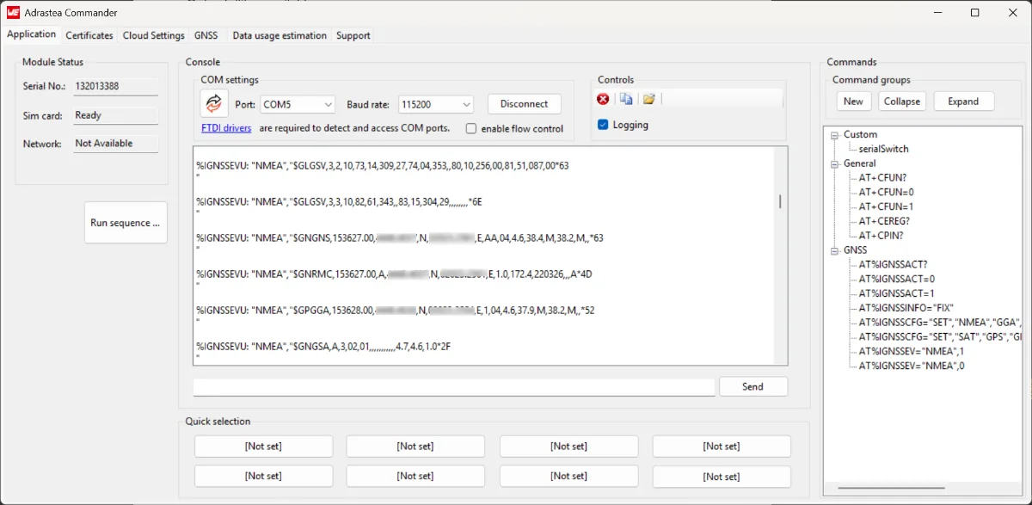Click the red clear console icon
Image resolution: width=1032 pixels, height=505 pixels.
tap(603, 100)
